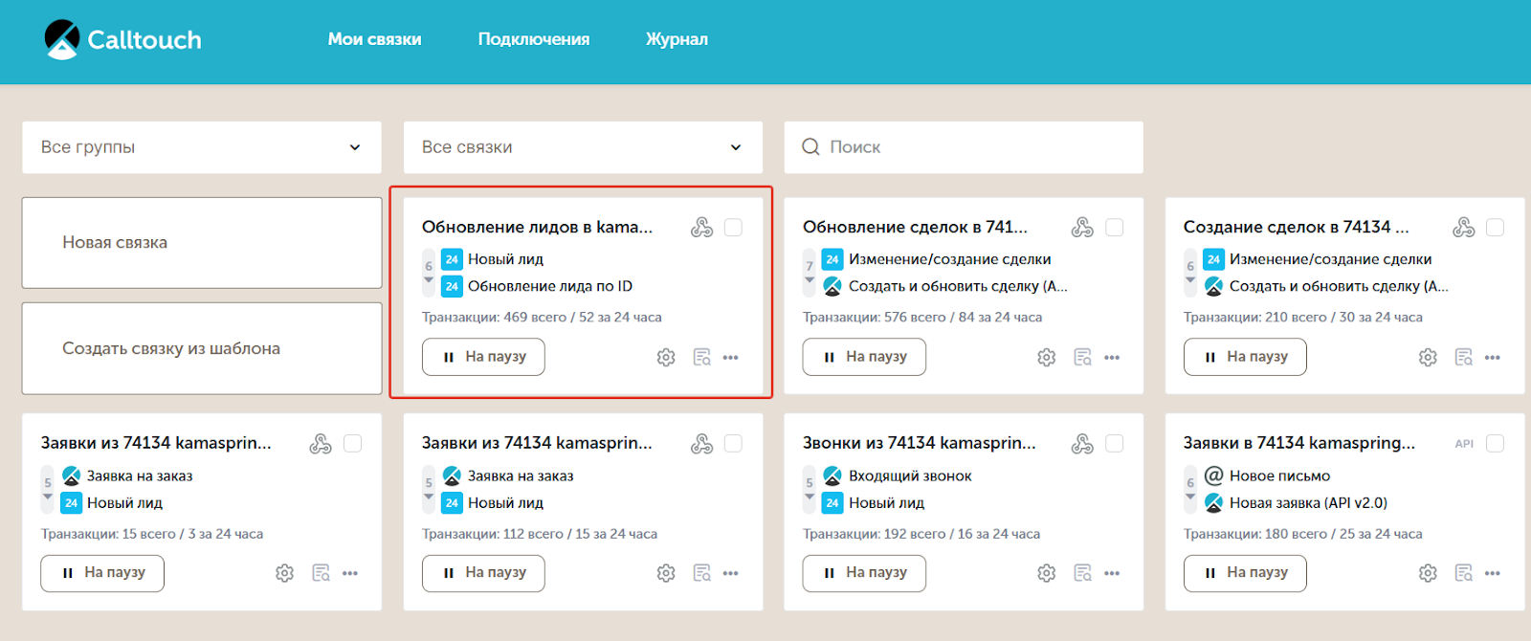Open settings gear for Обновление сделок card
Screen dimensions: 1531x641
coord(1047,357)
